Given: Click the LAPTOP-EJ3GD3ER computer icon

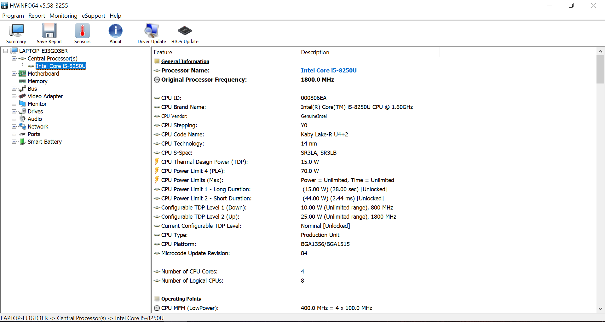Looking at the screenshot, I should coord(14,51).
